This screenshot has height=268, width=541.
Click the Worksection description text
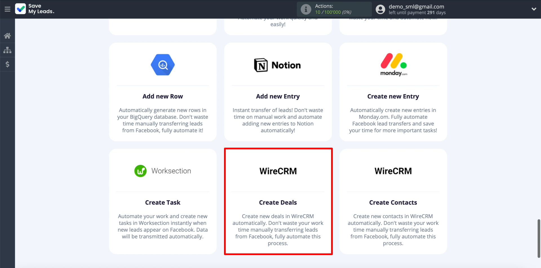pyautogui.click(x=163, y=226)
